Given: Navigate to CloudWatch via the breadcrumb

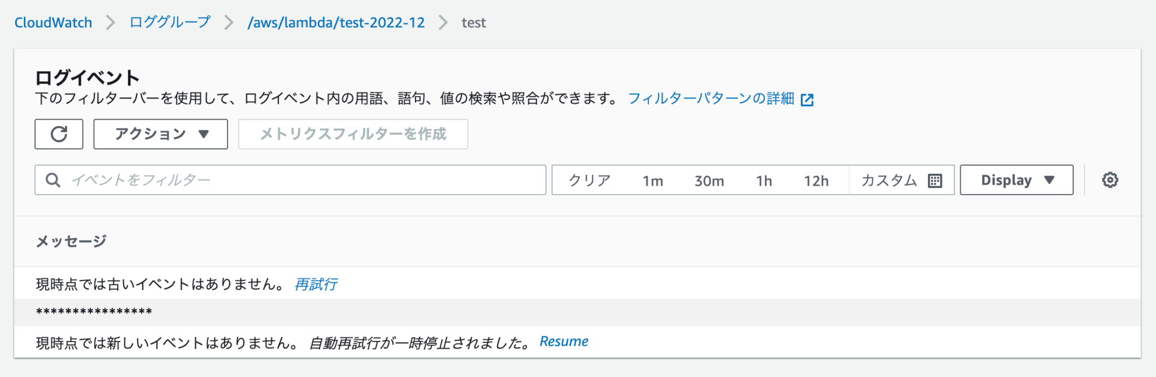Looking at the screenshot, I should (54, 21).
